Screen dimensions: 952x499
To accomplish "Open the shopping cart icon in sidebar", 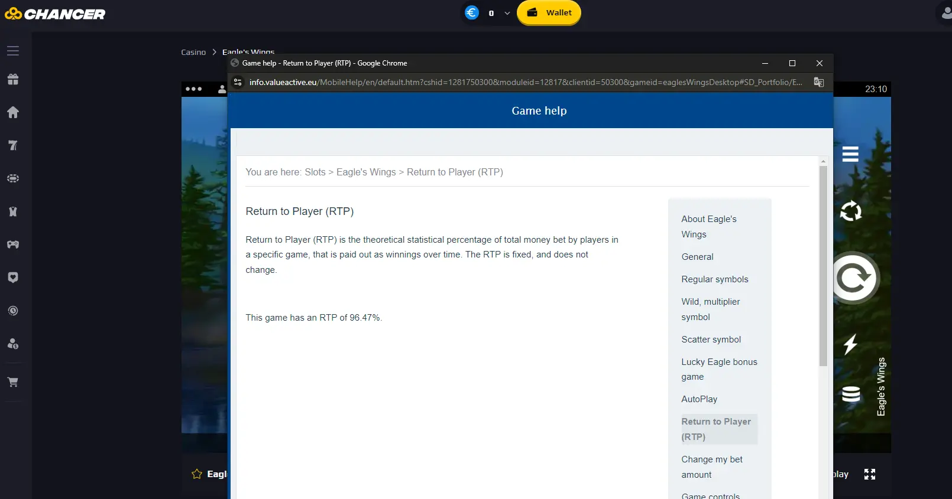I will 13,382.
